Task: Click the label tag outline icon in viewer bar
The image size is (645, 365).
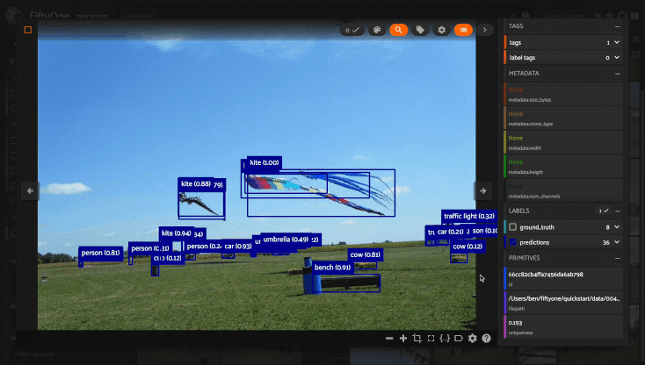Action: [459, 339]
